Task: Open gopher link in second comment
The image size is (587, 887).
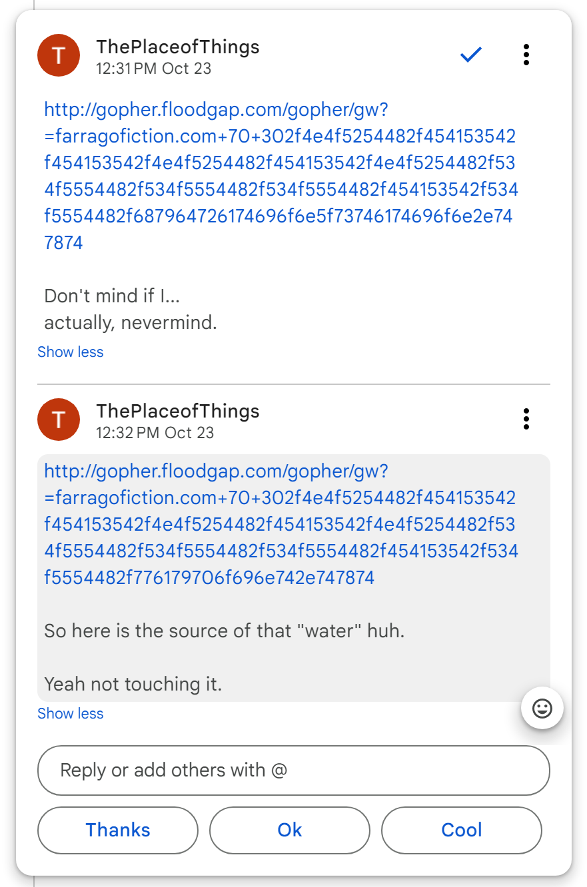Action: point(280,524)
